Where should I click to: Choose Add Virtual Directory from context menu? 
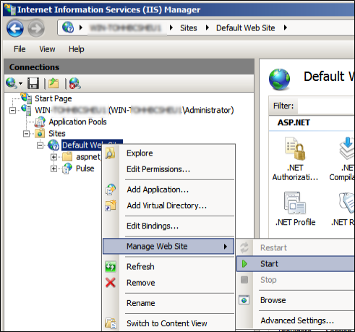[168, 205]
